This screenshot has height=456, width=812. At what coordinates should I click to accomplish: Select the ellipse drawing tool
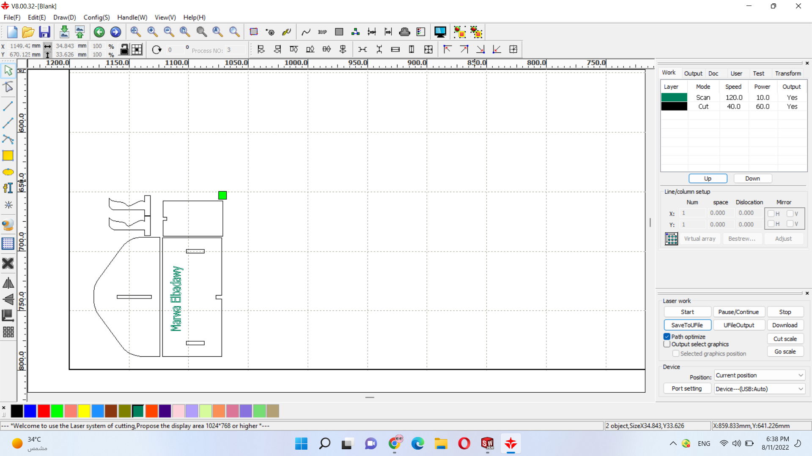(x=8, y=172)
